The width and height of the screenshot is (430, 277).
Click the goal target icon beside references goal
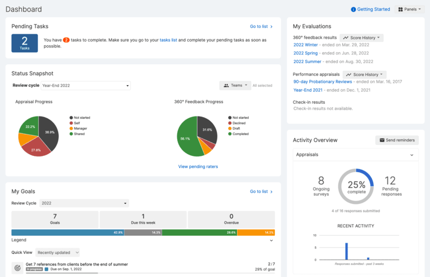coord(17,268)
